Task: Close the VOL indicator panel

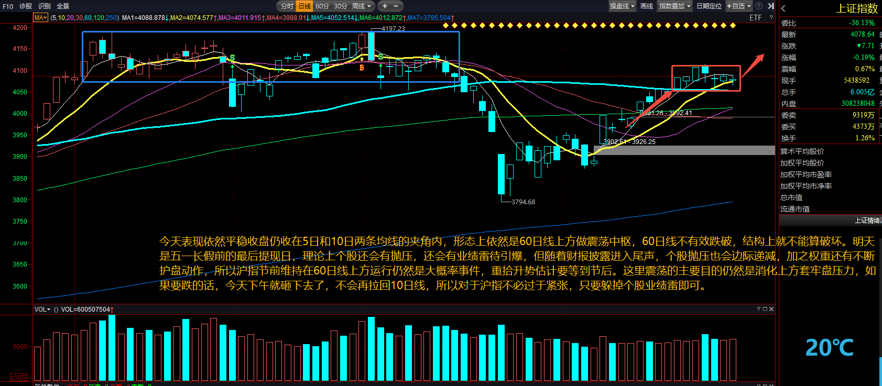Action: [771, 310]
